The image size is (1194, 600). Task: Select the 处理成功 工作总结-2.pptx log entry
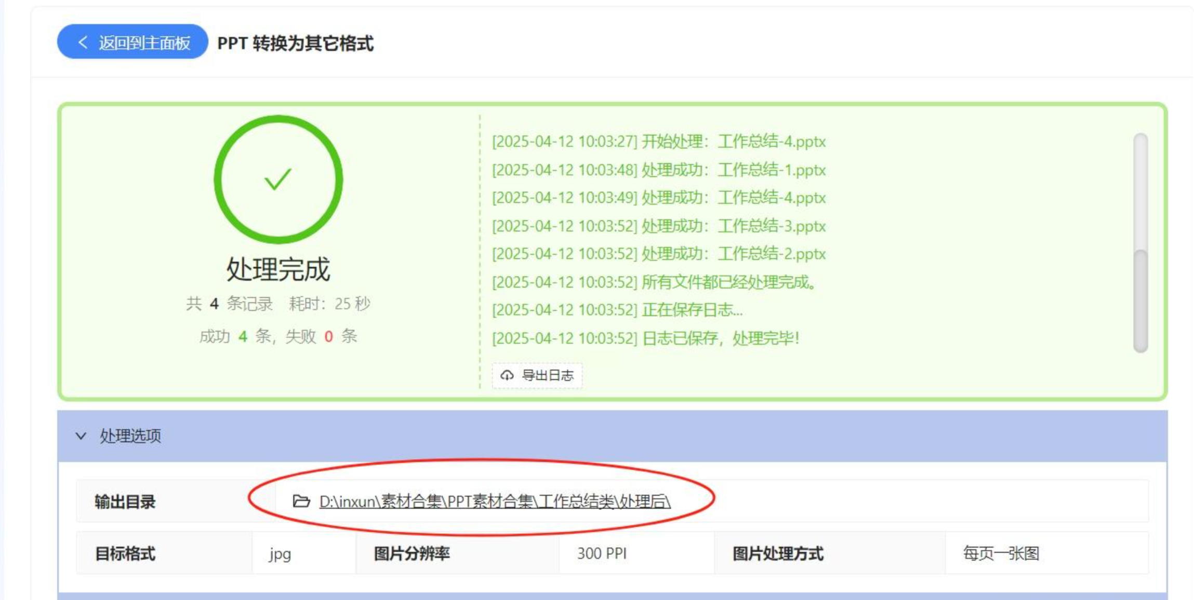(x=658, y=254)
